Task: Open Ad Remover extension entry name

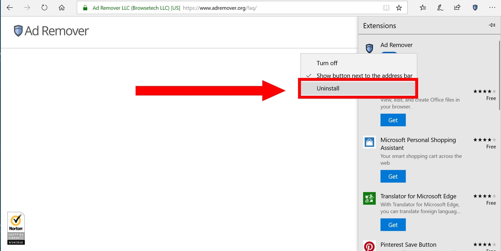Action: pyautogui.click(x=396, y=45)
